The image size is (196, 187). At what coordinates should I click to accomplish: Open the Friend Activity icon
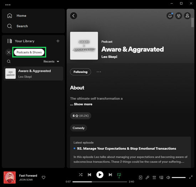pyautogui.click(x=179, y=16)
